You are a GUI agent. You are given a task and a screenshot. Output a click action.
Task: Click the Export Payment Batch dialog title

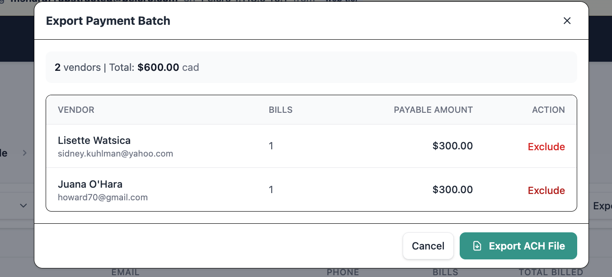tap(108, 21)
